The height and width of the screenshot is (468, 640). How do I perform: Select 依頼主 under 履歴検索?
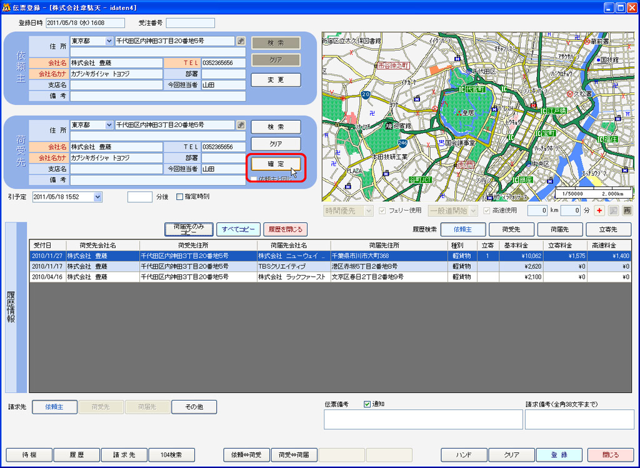(x=463, y=229)
